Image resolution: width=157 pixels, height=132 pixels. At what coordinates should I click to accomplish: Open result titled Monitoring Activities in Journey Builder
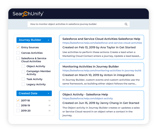91,67
